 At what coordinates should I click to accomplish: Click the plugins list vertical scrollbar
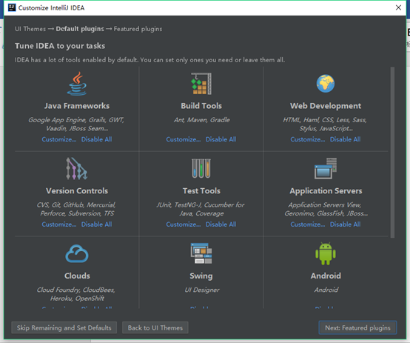pyautogui.click(x=392, y=153)
